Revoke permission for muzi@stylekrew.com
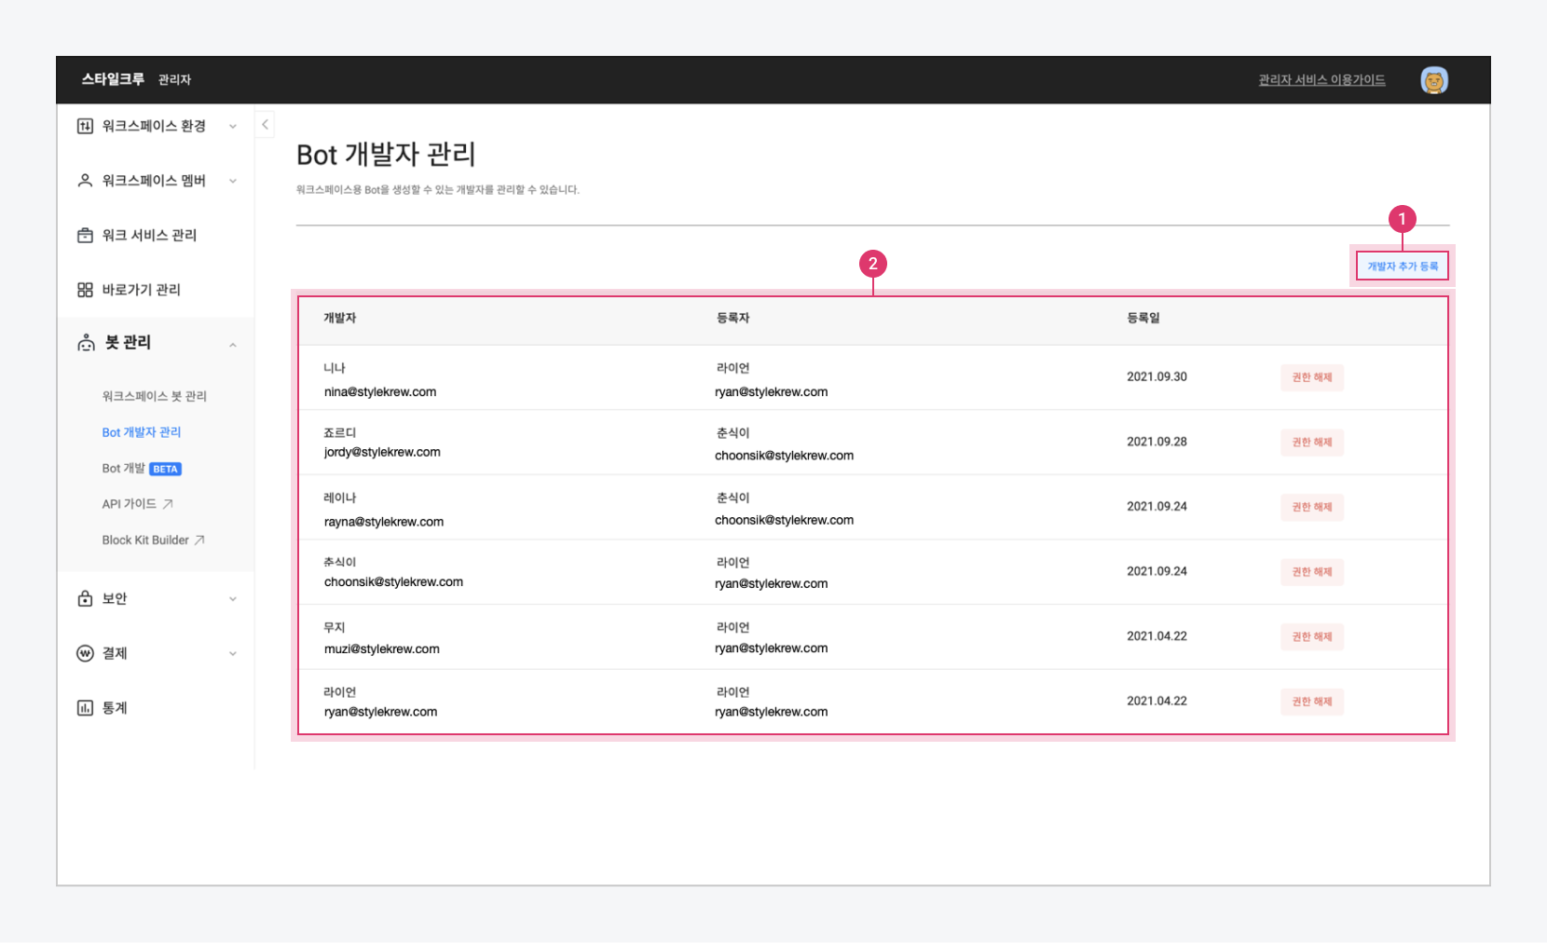The image size is (1547, 943). click(1311, 636)
